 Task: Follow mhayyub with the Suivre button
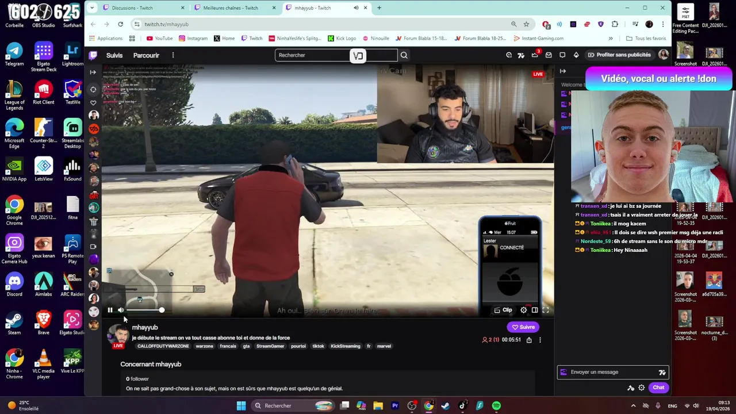(x=523, y=327)
